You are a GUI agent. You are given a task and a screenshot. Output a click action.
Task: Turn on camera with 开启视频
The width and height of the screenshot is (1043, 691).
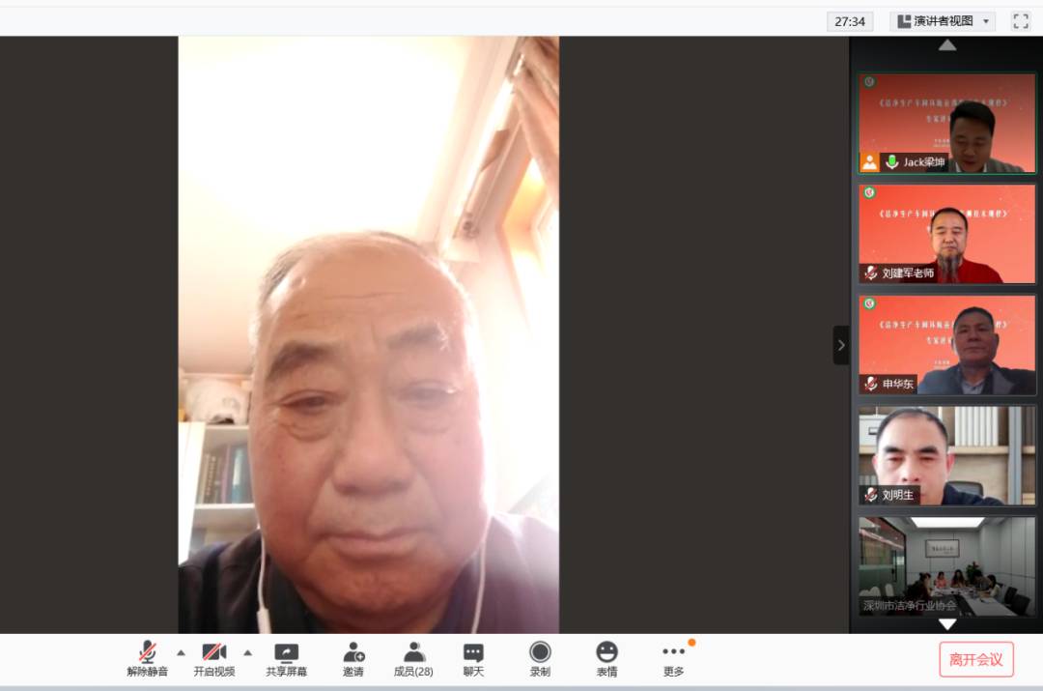213,658
